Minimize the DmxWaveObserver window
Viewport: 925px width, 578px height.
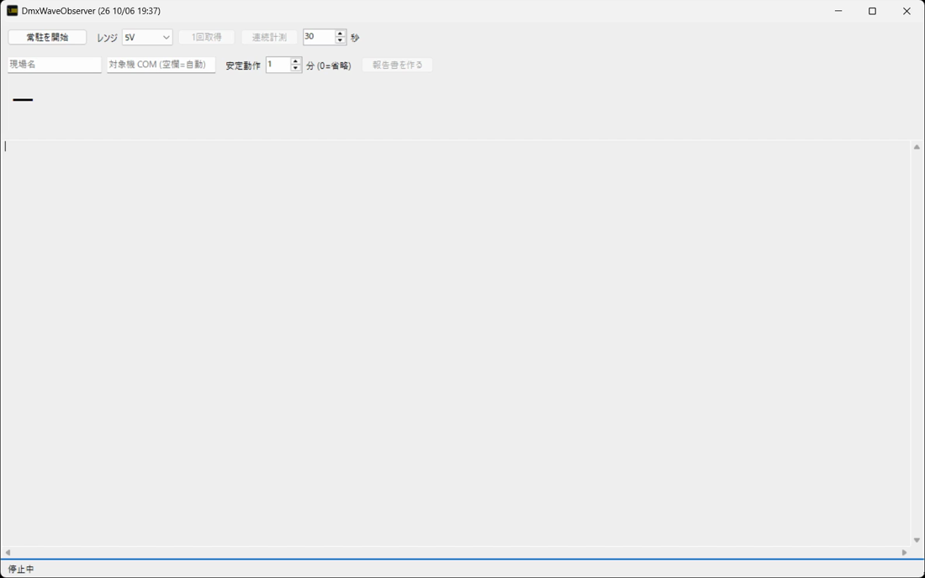coord(838,11)
